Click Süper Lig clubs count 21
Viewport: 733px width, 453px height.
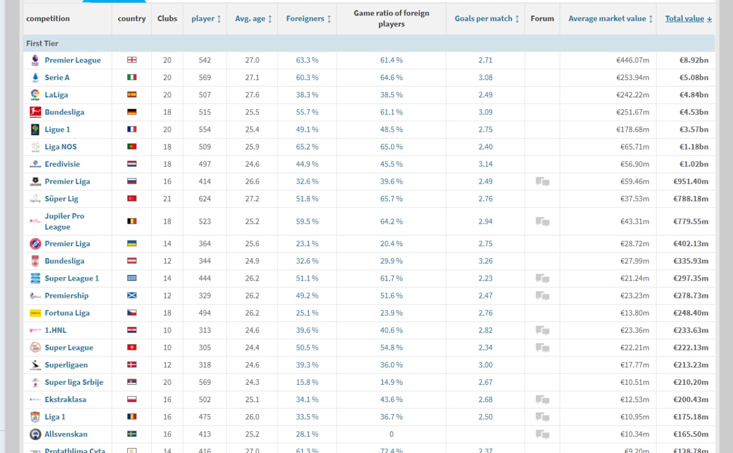coord(167,199)
